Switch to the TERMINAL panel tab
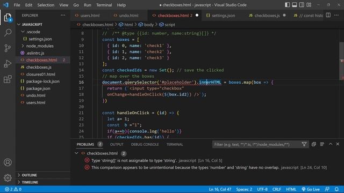The width and height of the screenshot is (344, 193). (x=175, y=144)
